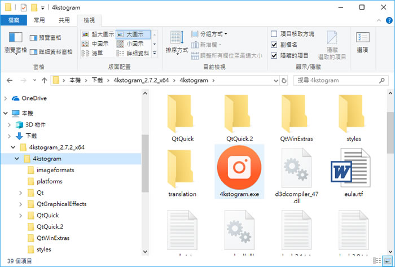Image resolution: width=395 pixels, height=267 pixels.
Task: Enable the 項目核取方塊 checkbox
Action: point(274,34)
